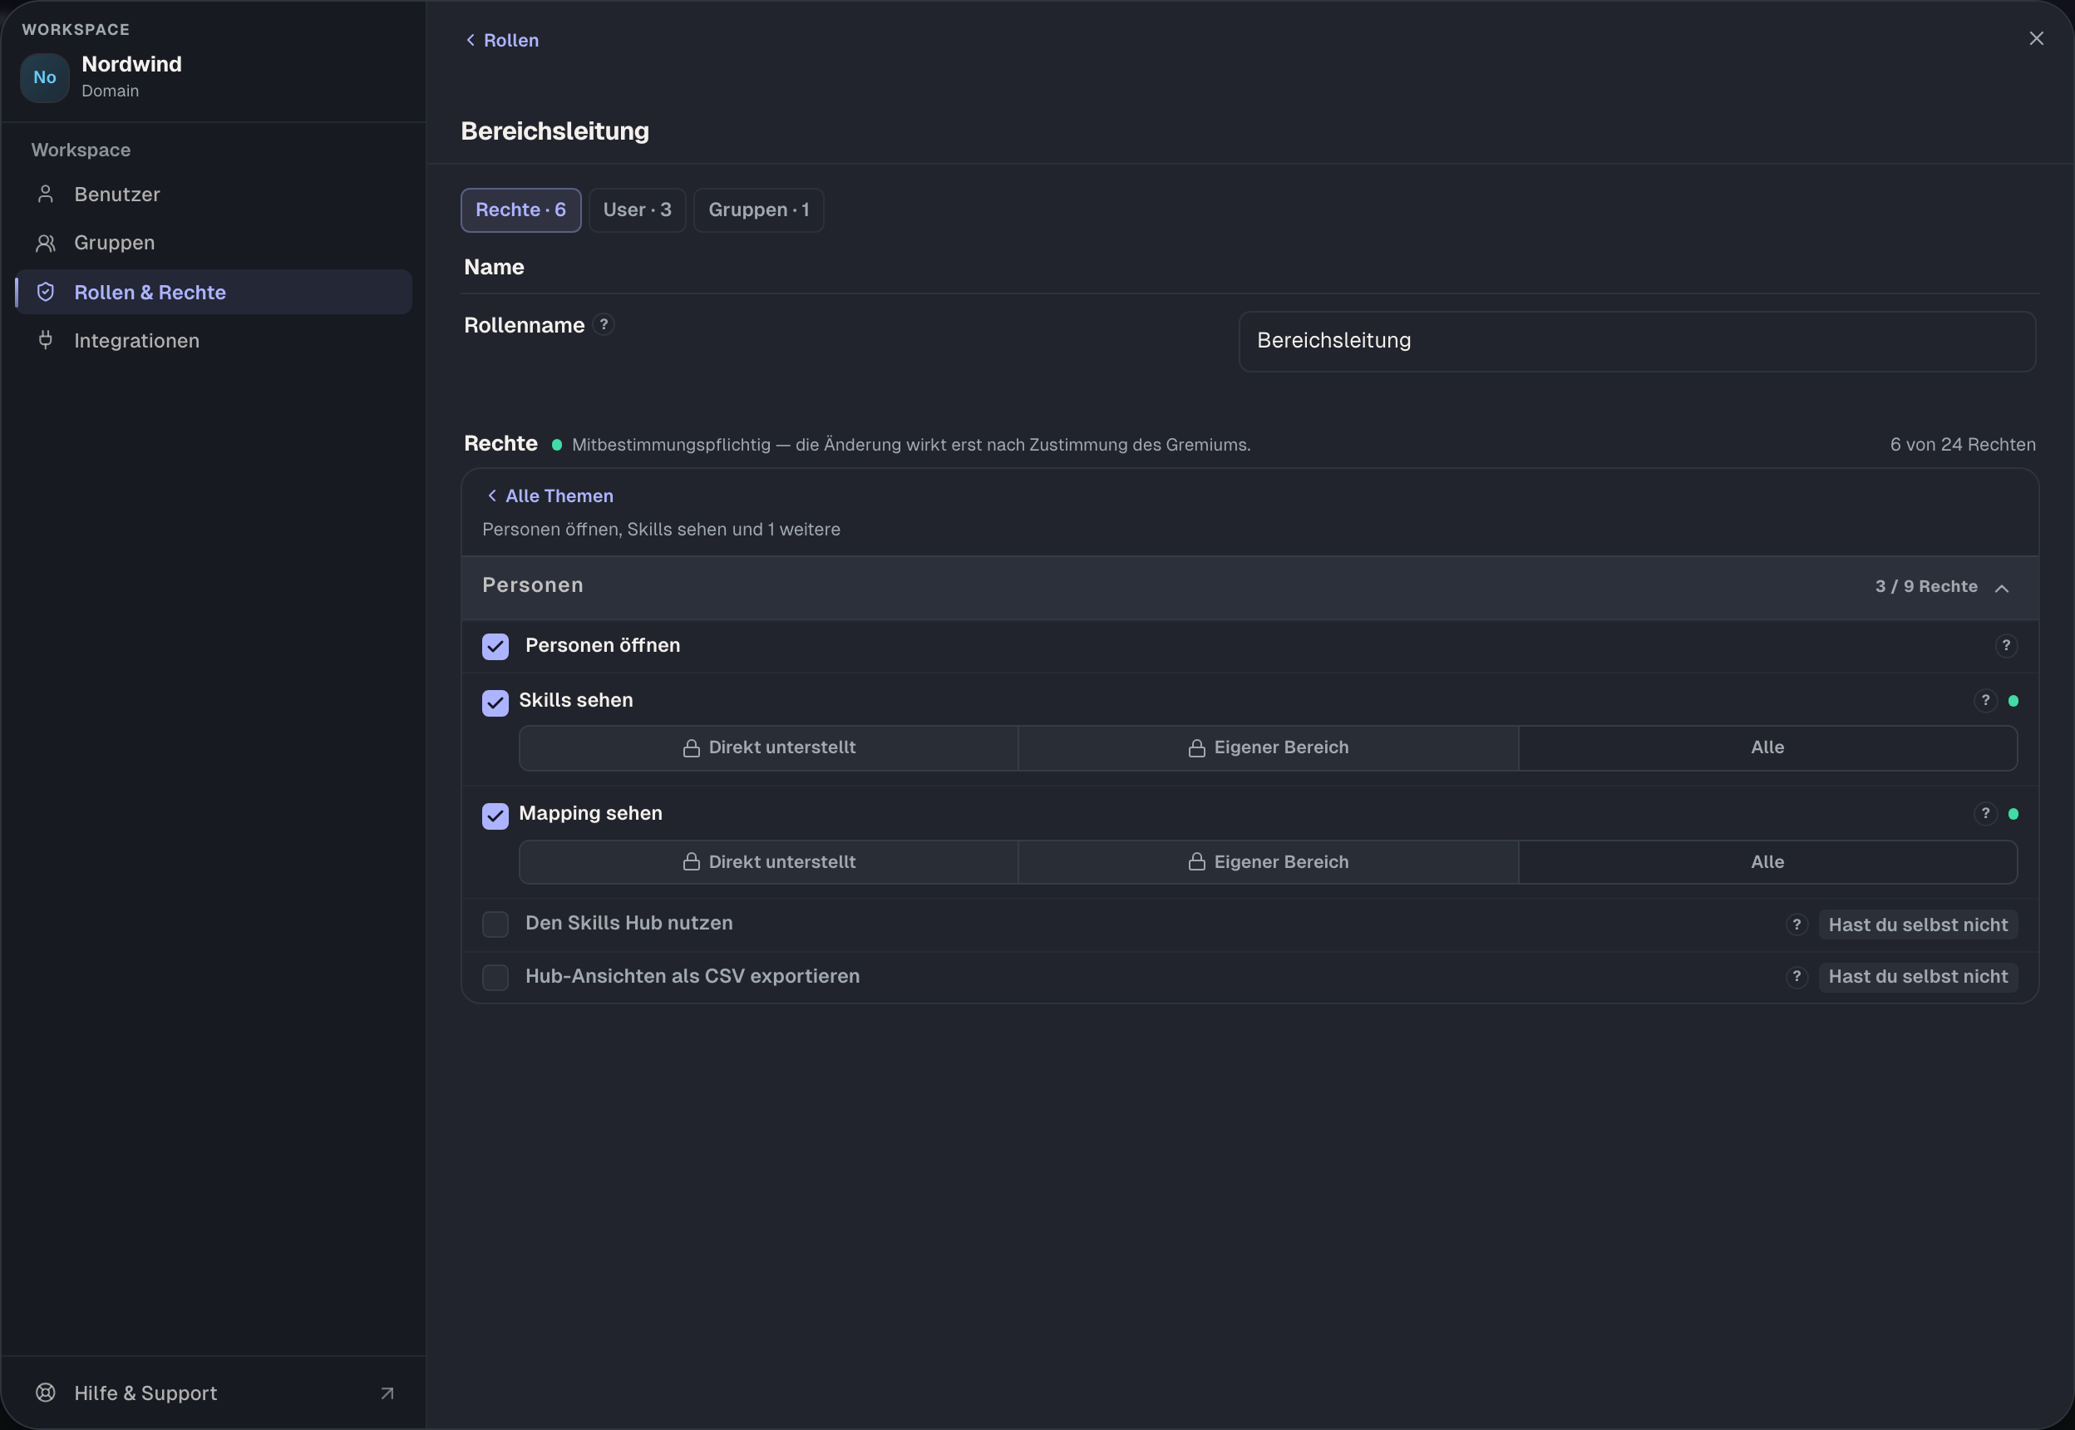Click the 6 von 24 Rechten counter
2075x1430 pixels.
[x=1962, y=446]
